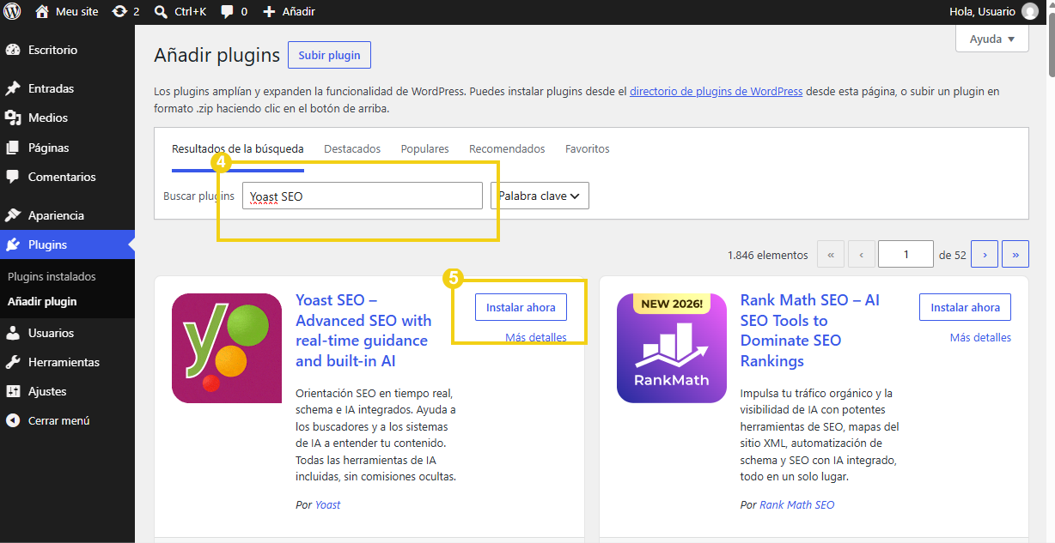Focus the Buscar plugins search field
1055x543 pixels.
click(363, 196)
